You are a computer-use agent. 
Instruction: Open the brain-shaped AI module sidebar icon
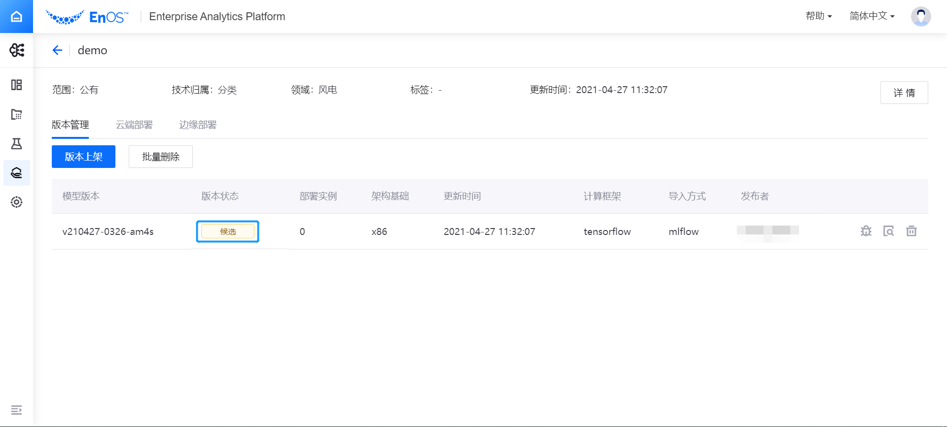pos(16,50)
